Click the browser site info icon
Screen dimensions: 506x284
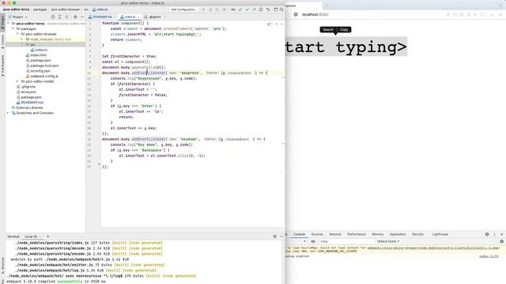click(296, 14)
